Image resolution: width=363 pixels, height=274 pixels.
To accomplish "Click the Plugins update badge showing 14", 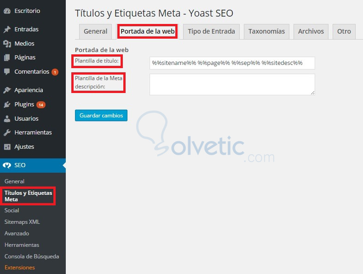I will 41,105.
